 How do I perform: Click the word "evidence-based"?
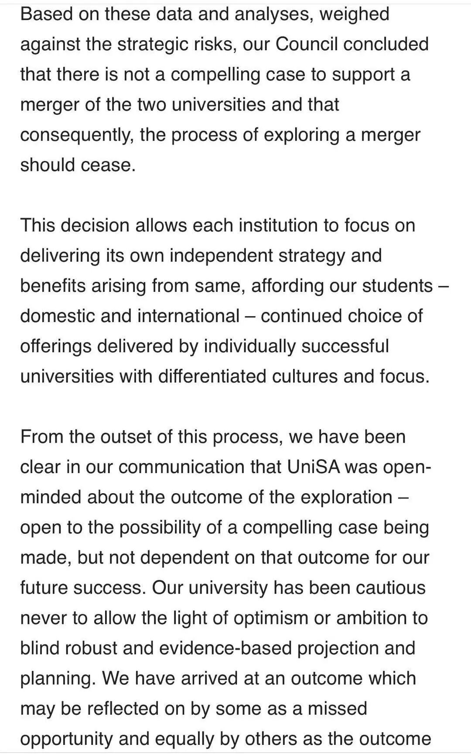click(x=225, y=648)
